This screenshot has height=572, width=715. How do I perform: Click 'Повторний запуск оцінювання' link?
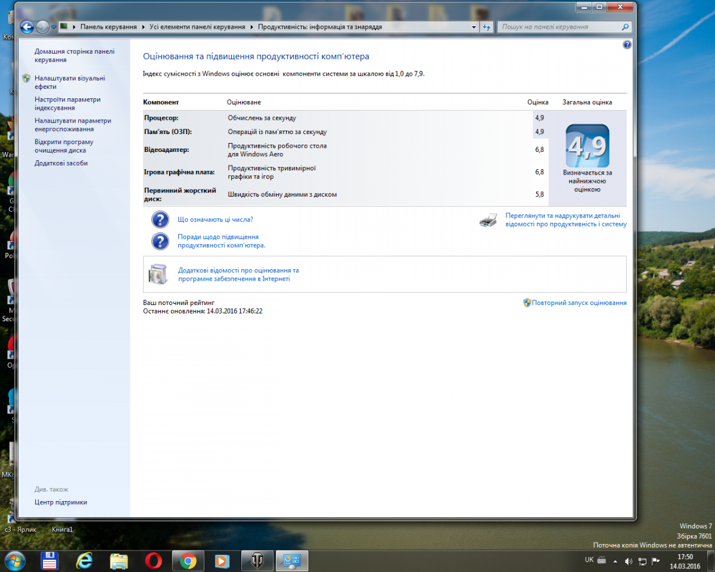579,303
